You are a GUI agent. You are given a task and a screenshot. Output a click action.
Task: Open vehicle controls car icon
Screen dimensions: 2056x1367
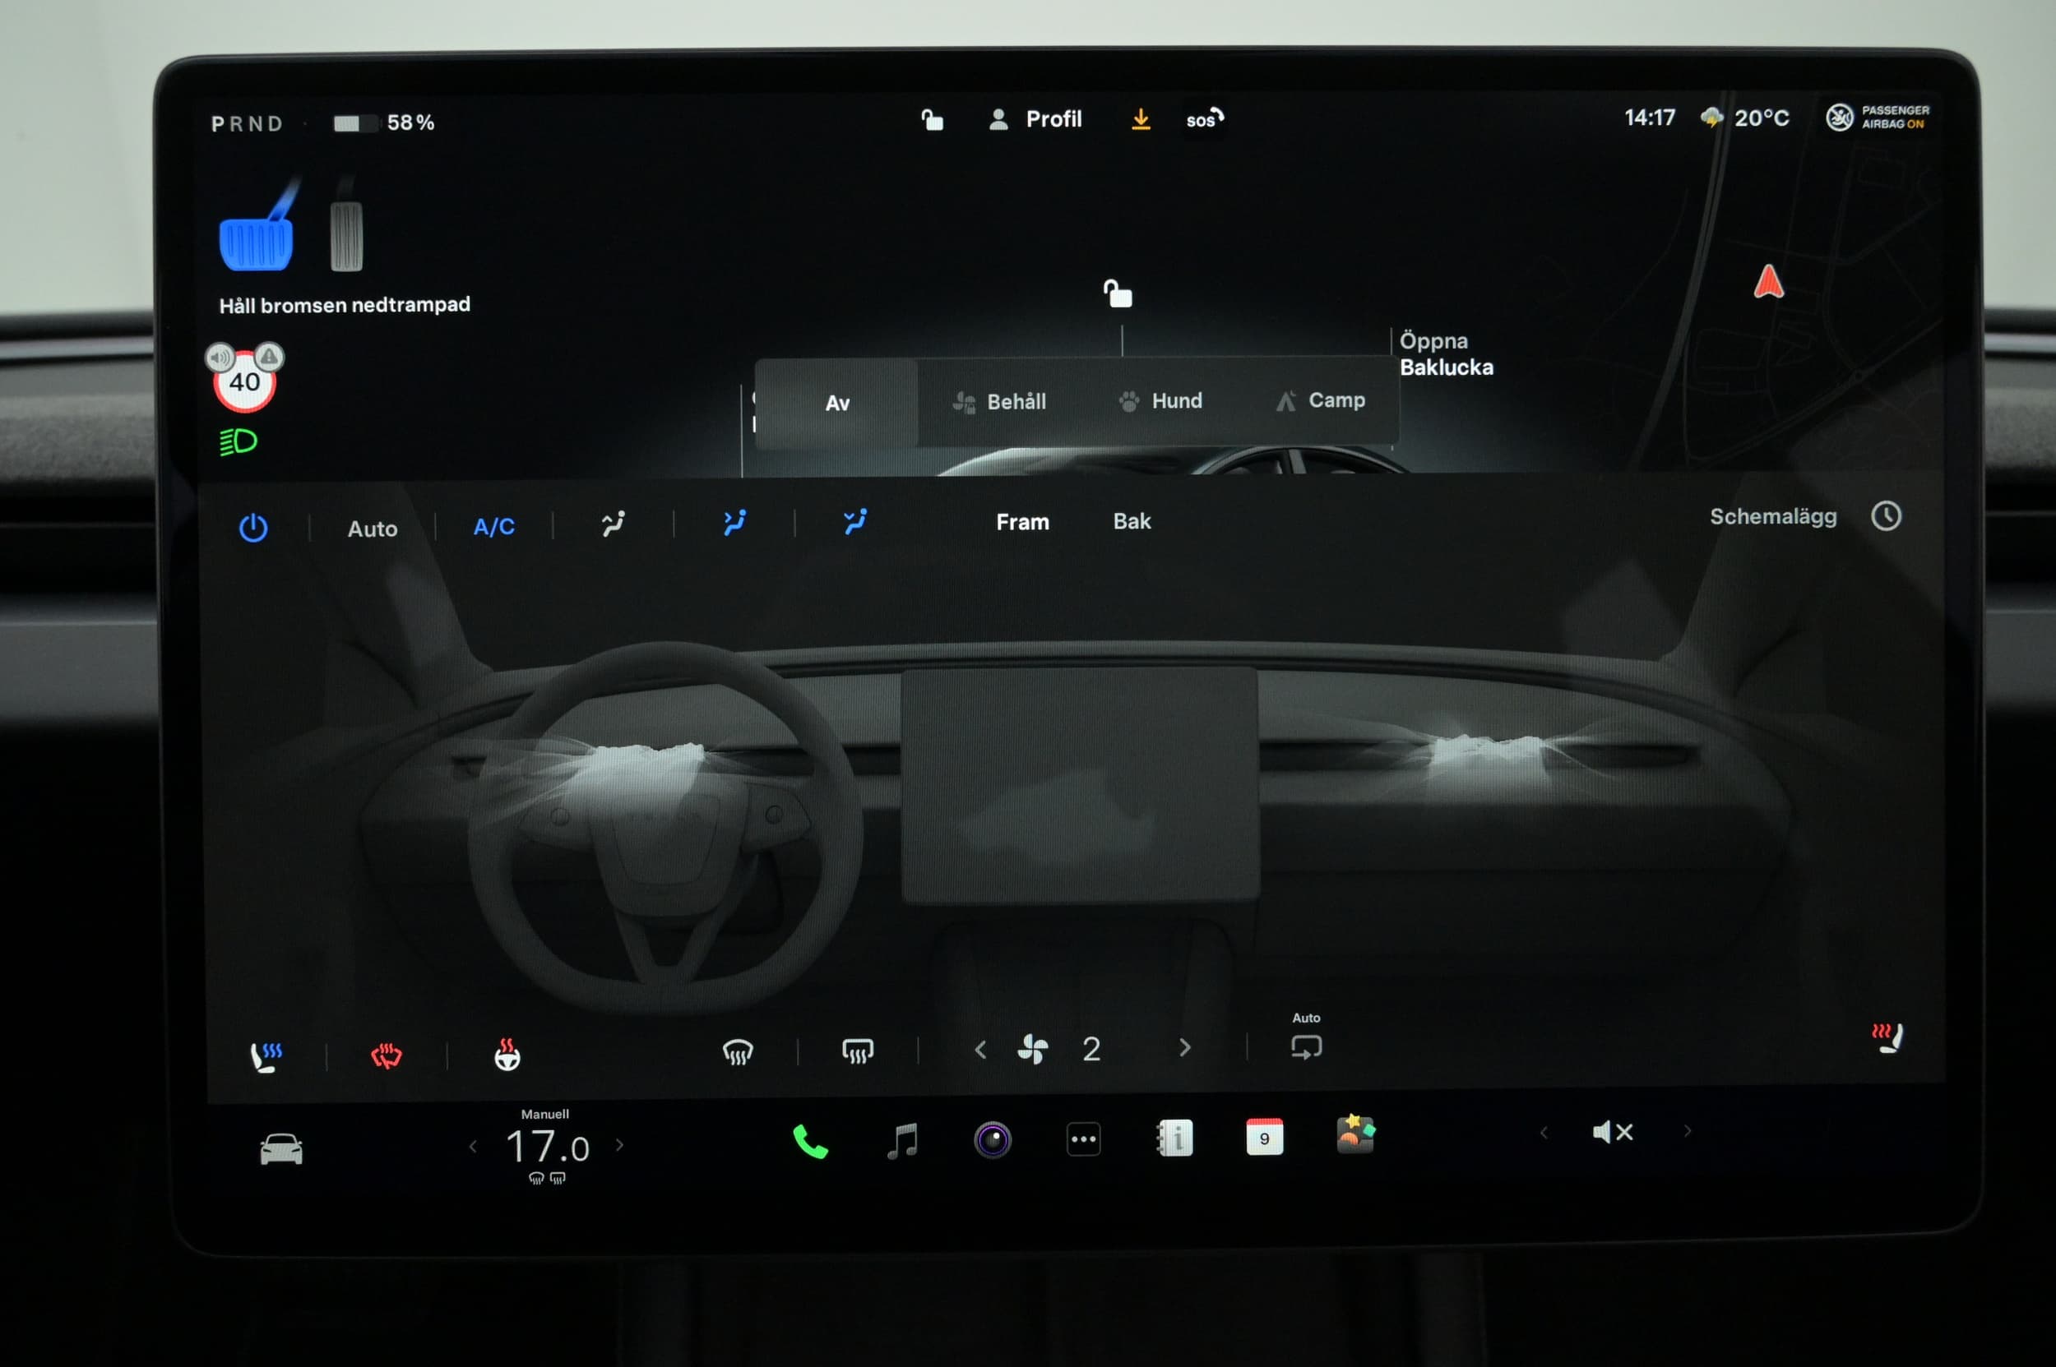tap(281, 1149)
